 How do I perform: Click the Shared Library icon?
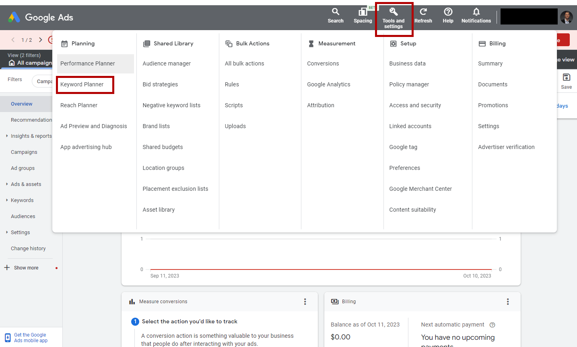click(x=146, y=43)
